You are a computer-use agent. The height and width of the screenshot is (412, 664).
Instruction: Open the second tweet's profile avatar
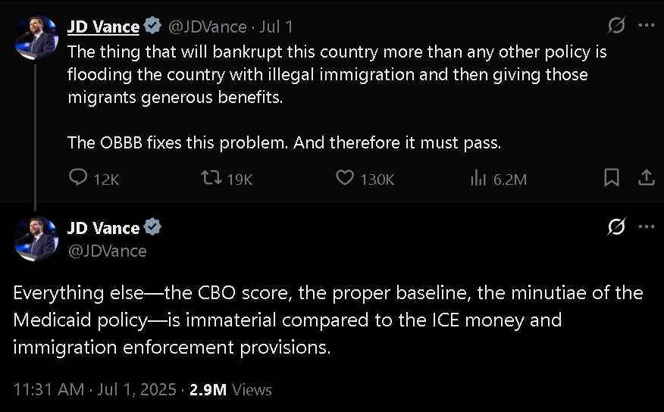pyautogui.click(x=36, y=238)
